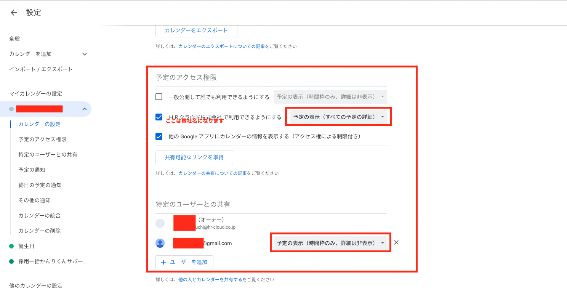Click the green color dot beside 誕生日
The width and height of the screenshot is (567, 295).
click(x=11, y=246)
